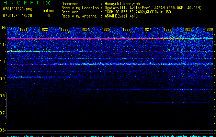This screenshot has width=216, height=137.
Task: Select the 1830 time marker
Action: [208, 30]
